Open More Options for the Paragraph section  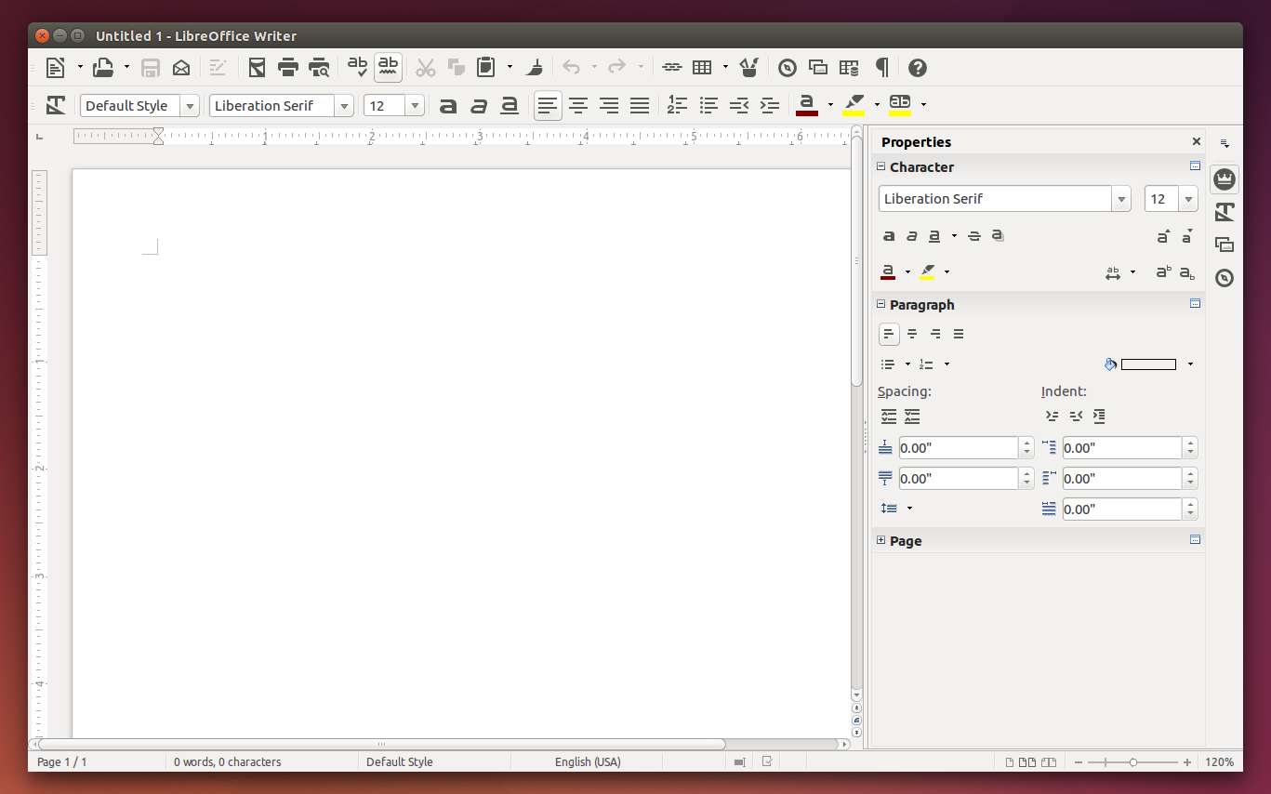coord(1196,304)
